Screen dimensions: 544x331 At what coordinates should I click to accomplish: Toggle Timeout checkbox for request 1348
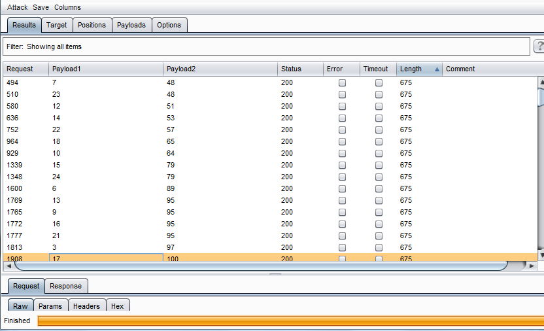coord(379,177)
